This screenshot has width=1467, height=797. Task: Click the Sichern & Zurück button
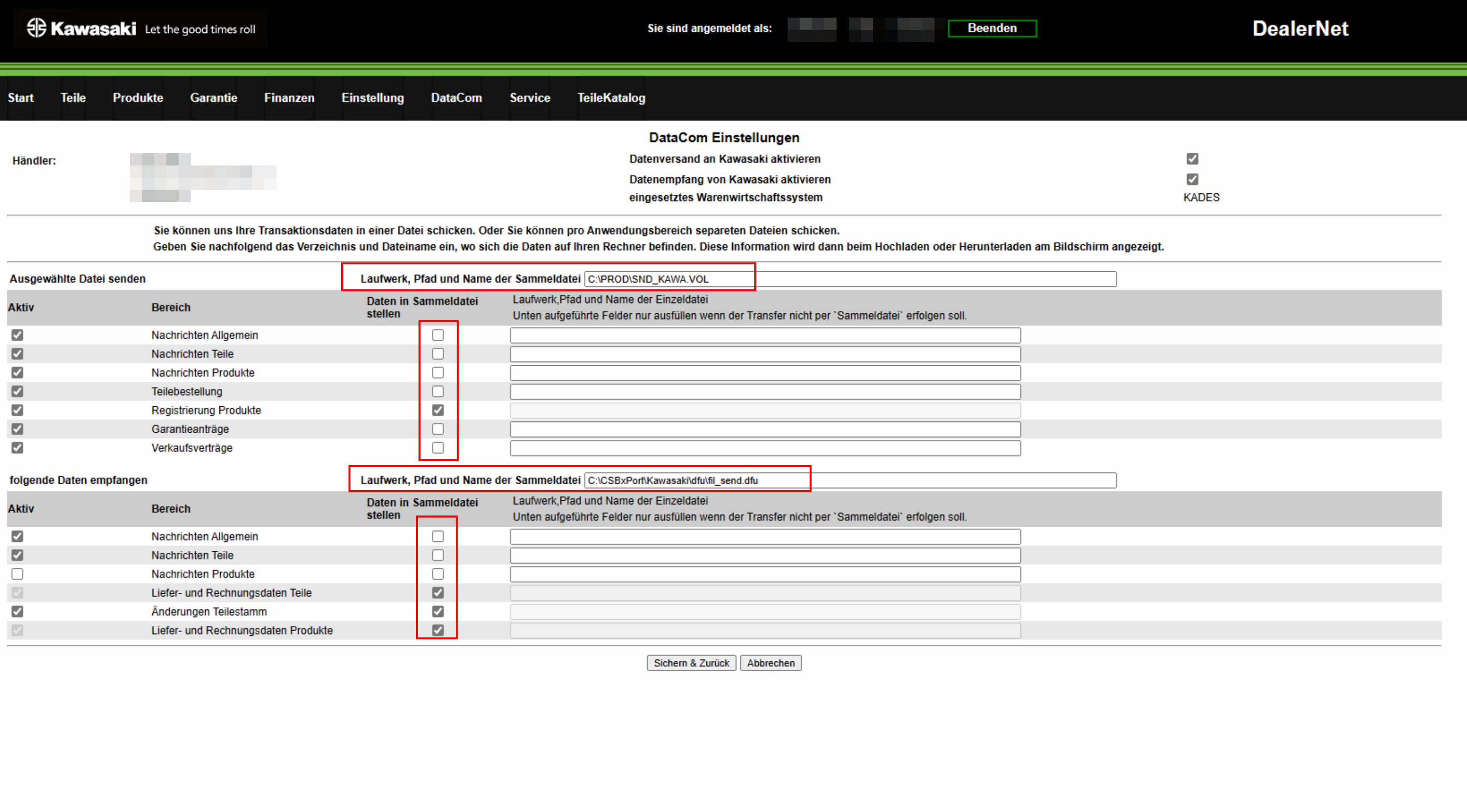point(691,662)
